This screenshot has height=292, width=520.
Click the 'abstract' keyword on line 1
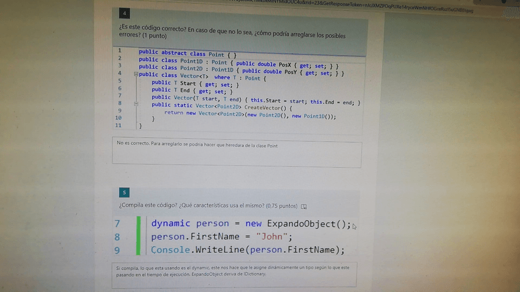pos(174,53)
